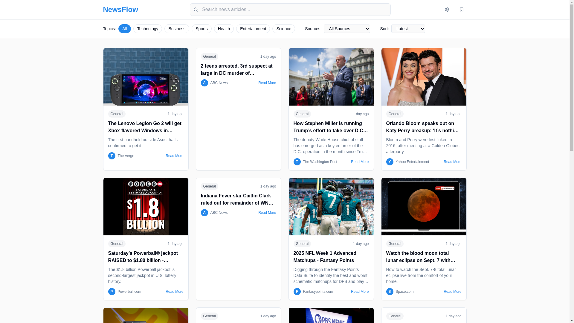Click General tag on DC murder article

210,57
